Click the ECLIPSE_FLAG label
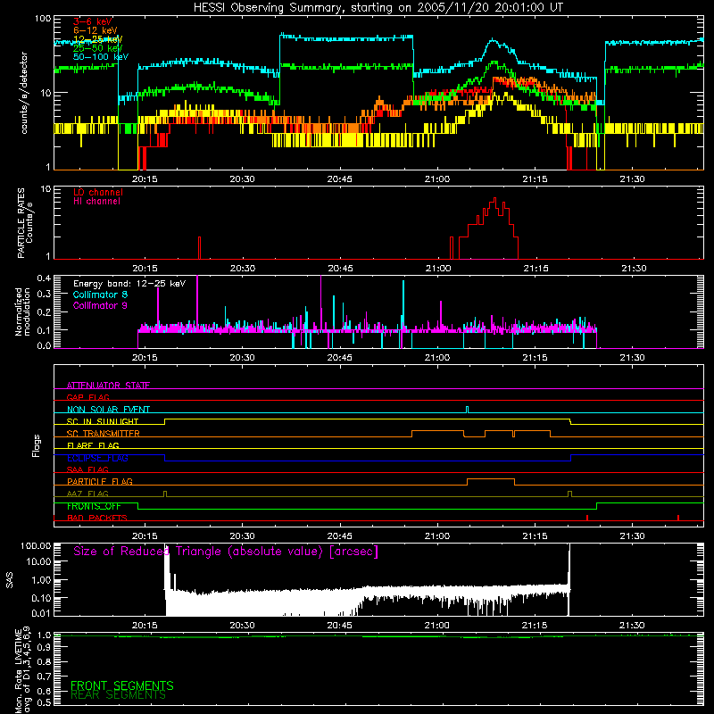This screenshot has width=714, height=714. pos(97,458)
